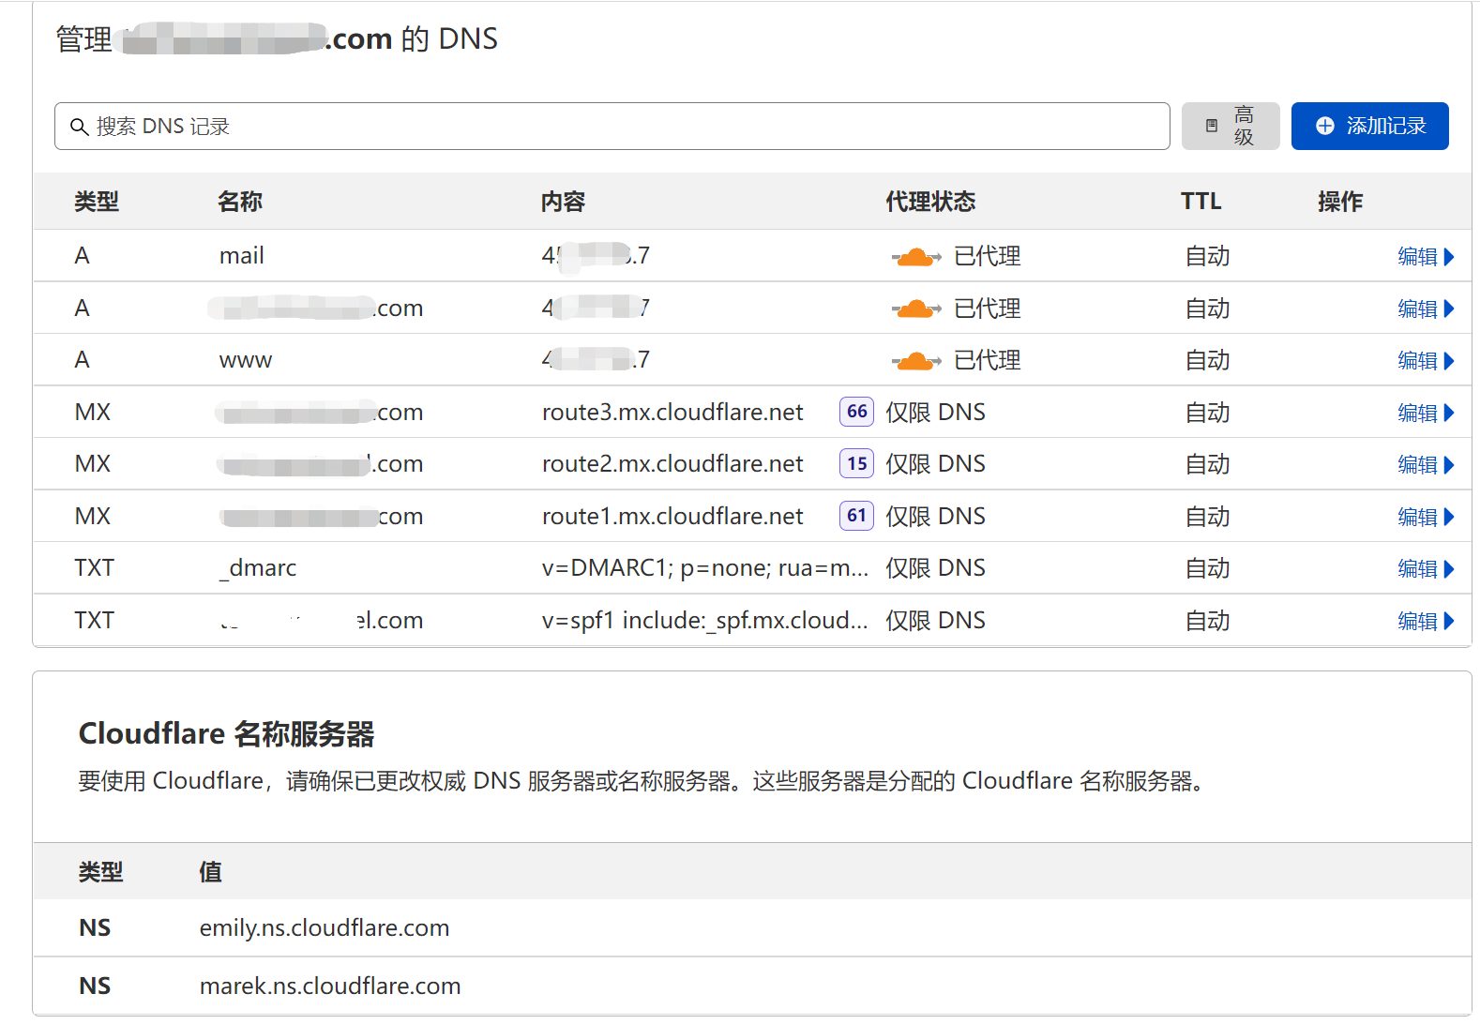The height and width of the screenshot is (1024, 1480).
Task: Edit the route3.mx.cloudflare.net MX record
Action: click(1426, 413)
